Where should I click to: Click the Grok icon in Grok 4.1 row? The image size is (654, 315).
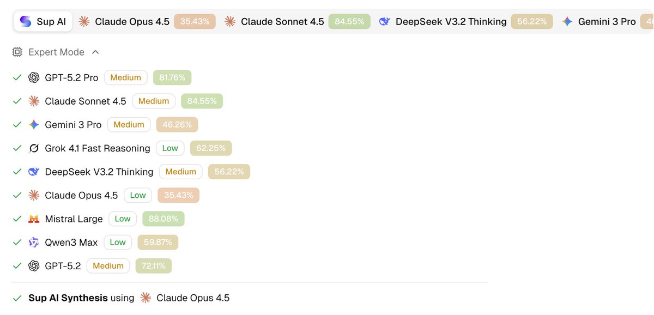[34, 148]
